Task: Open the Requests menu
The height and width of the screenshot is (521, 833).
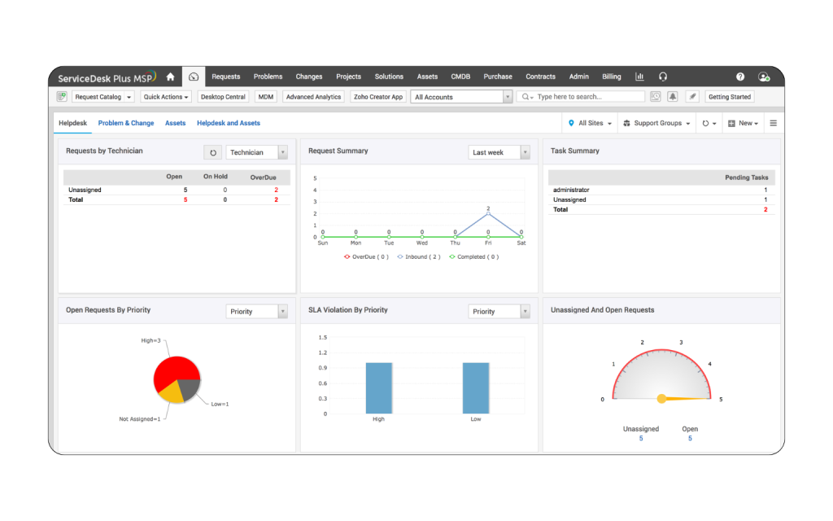Action: 226,77
